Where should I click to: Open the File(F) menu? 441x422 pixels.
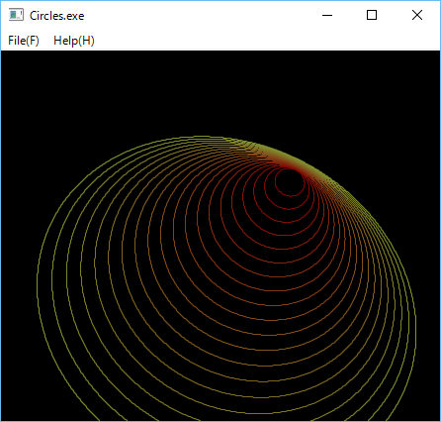[x=24, y=41]
